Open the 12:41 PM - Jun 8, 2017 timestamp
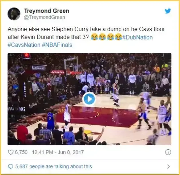Image resolution: width=180 pixels, height=175 pixels. point(58,152)
